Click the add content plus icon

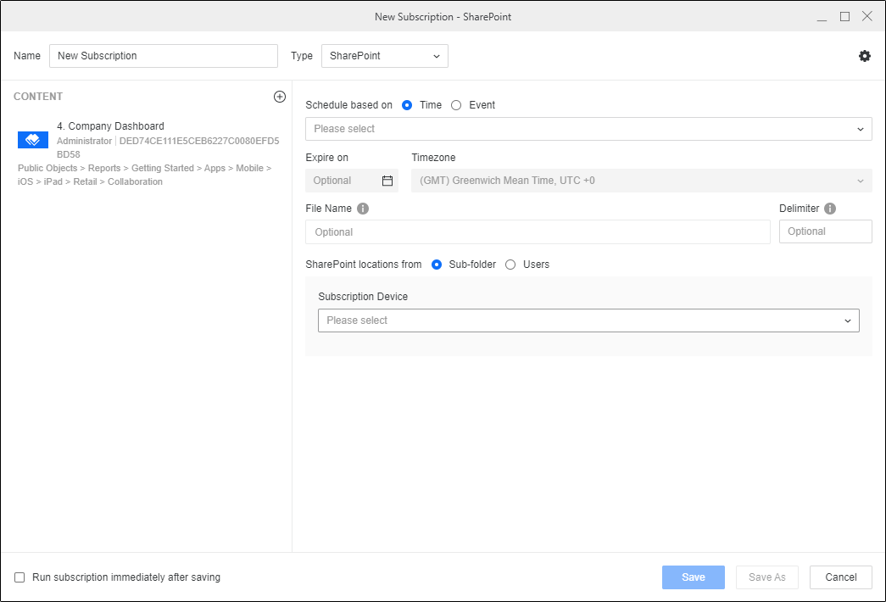point(280,97)
